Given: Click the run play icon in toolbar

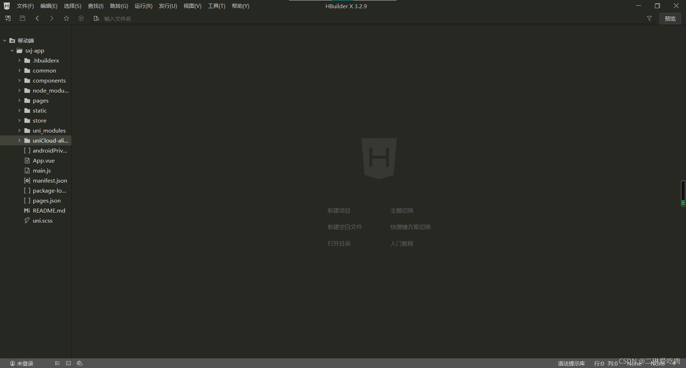Looking at the screenshot, I should coord(81,18).
